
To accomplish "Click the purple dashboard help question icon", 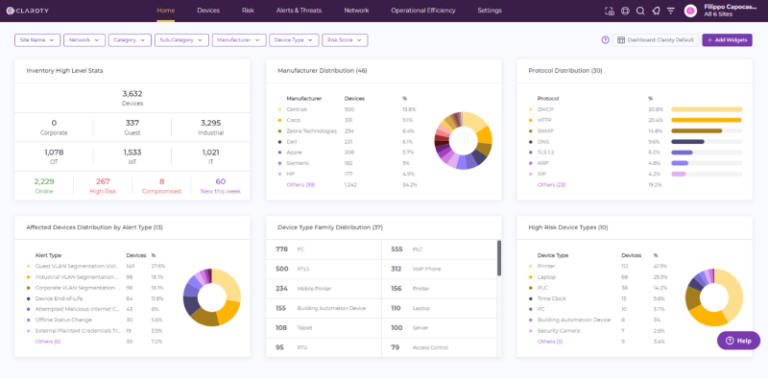I will click(606, 40).
